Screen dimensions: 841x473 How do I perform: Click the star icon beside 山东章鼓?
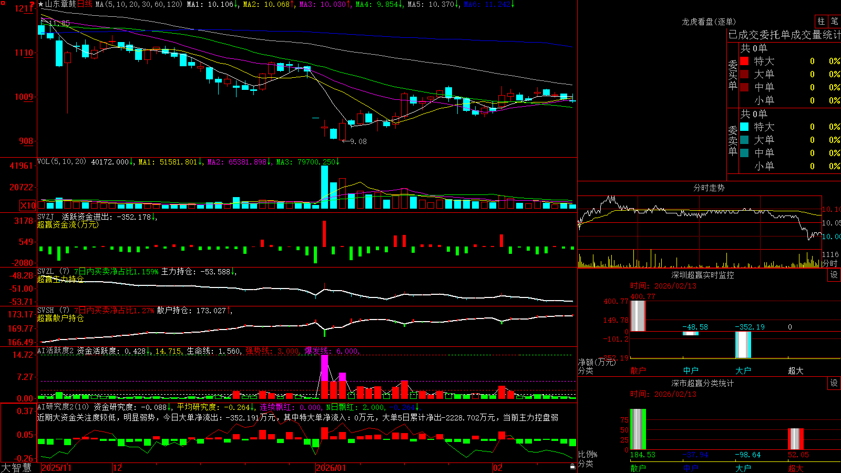(41, 4)
